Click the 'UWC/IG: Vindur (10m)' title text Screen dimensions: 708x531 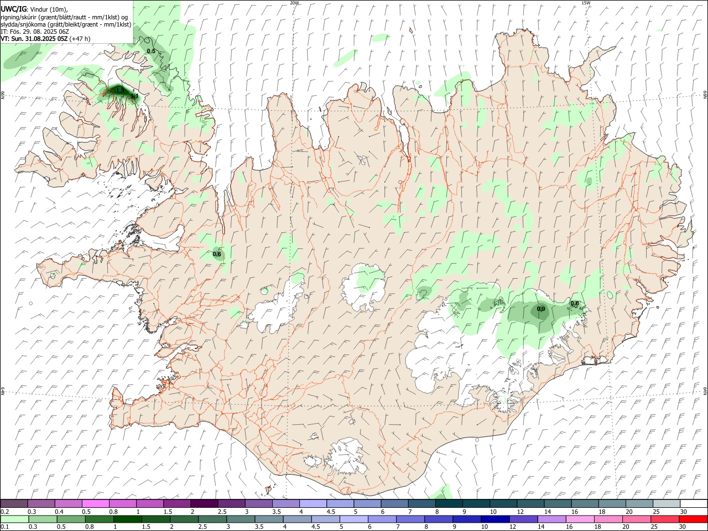click(x=33, y=9)
